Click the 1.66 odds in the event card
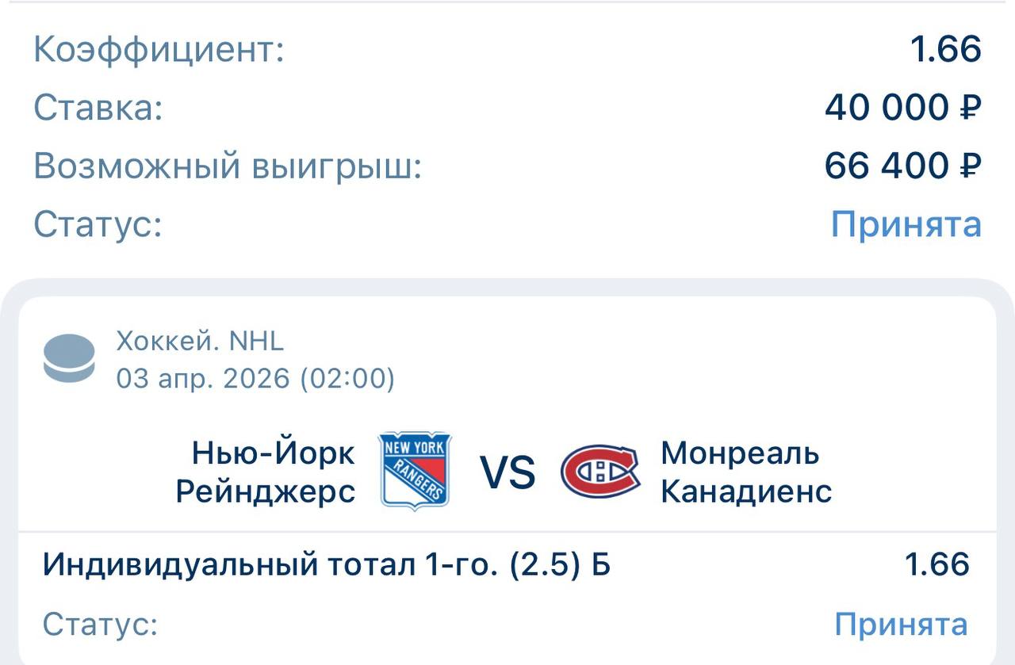 pos(936,565)
